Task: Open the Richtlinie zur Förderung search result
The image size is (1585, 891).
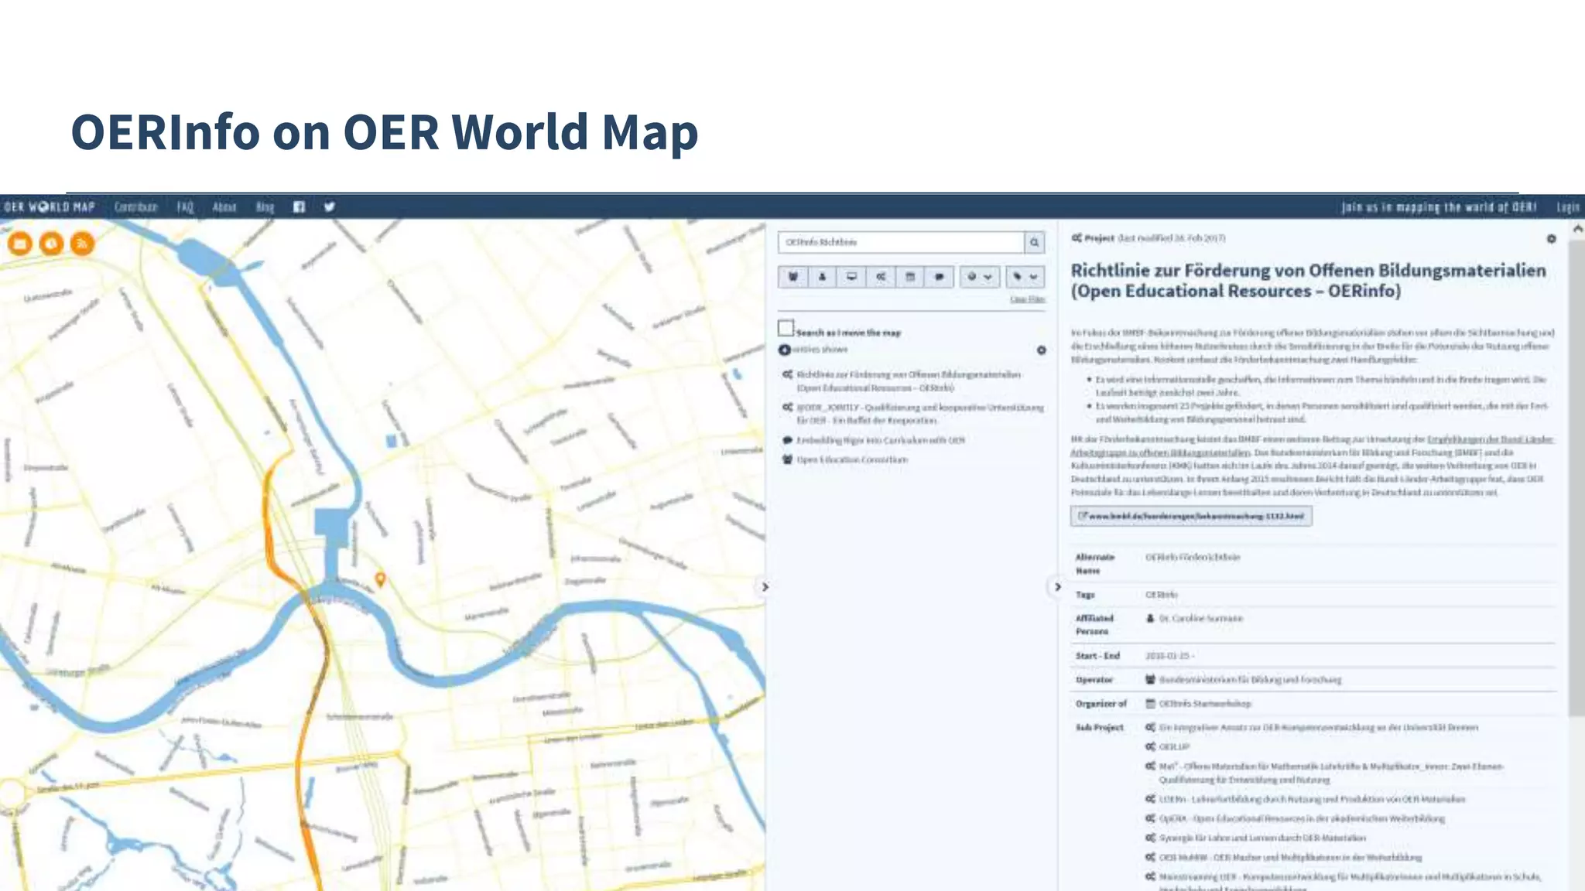Action: [909, 381]
